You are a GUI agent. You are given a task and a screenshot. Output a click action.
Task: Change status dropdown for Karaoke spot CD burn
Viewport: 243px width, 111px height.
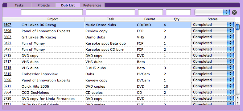(x=212, y=49)
